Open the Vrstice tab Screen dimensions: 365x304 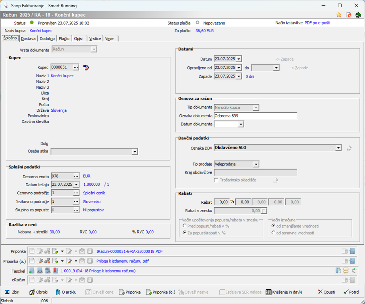coord(95,38)
